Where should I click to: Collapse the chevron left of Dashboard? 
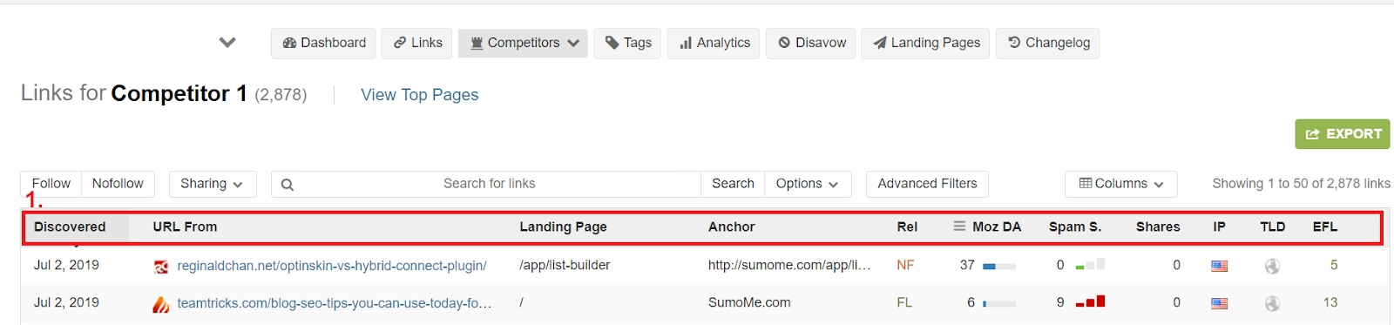(x=227, y=43)
